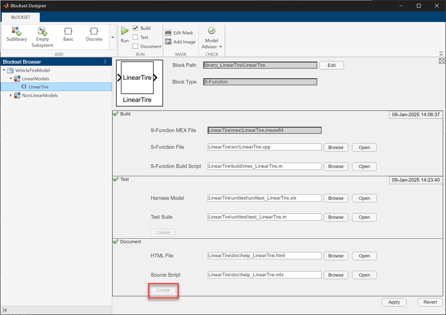
Task: Open Model Advisor check
Action: click(x=211, y=37)
